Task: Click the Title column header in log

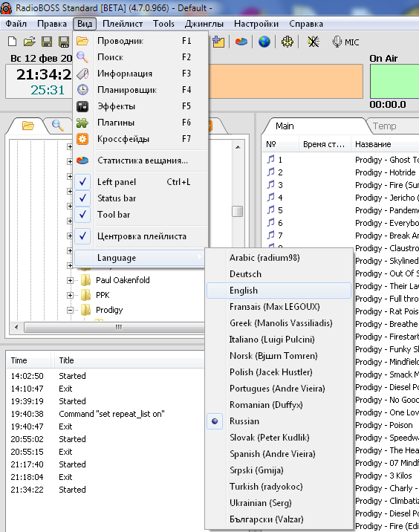Action: pos(129,360)
